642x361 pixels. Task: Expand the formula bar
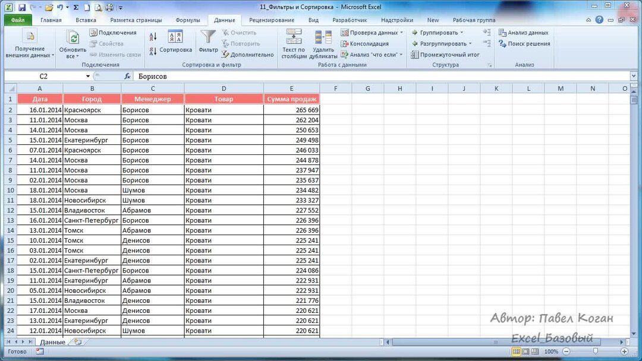pyautogui.click(x=634, y=76)
